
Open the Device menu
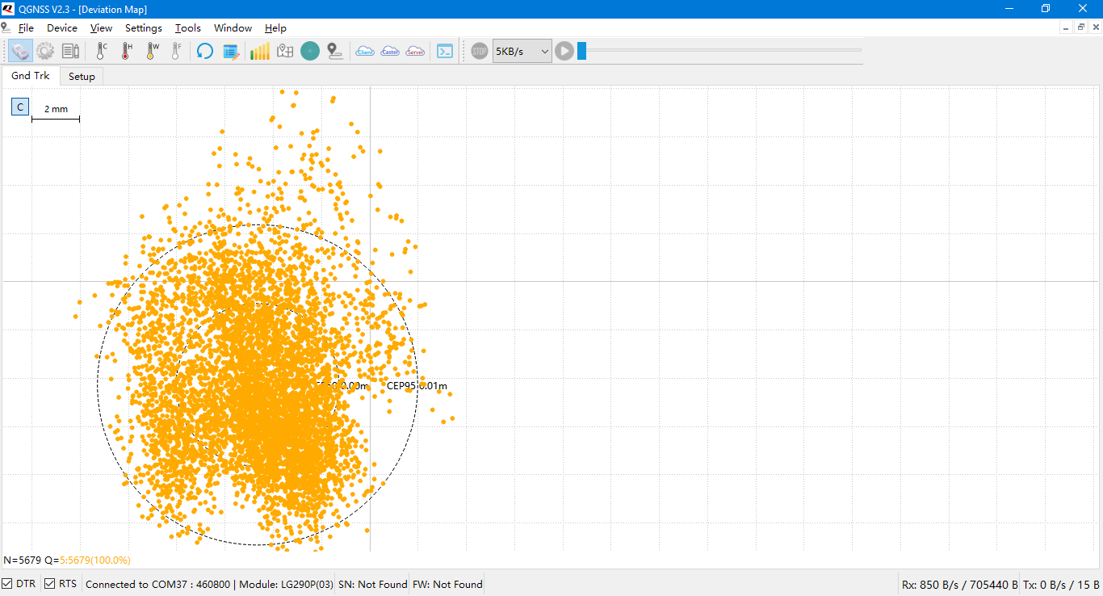click(x=62, y=28)
